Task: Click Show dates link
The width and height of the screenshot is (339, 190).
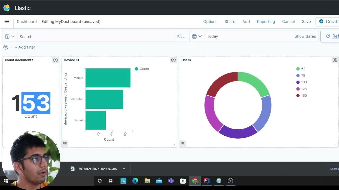Action: (305, 36)
